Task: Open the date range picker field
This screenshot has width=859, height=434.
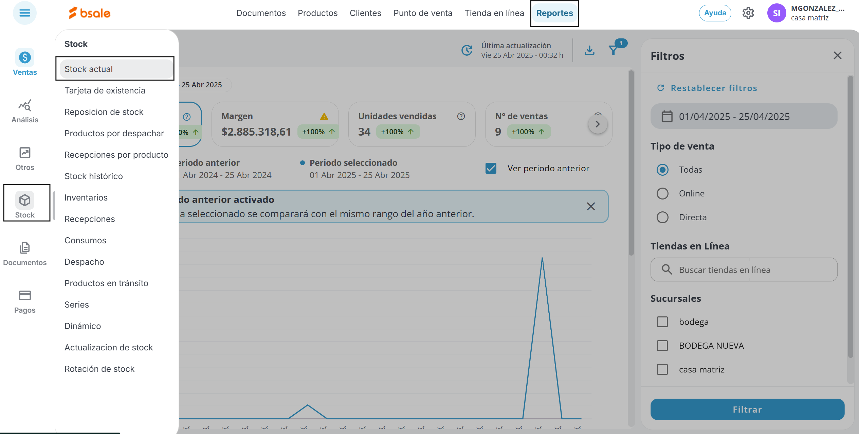Action: [x=744, y=116]
